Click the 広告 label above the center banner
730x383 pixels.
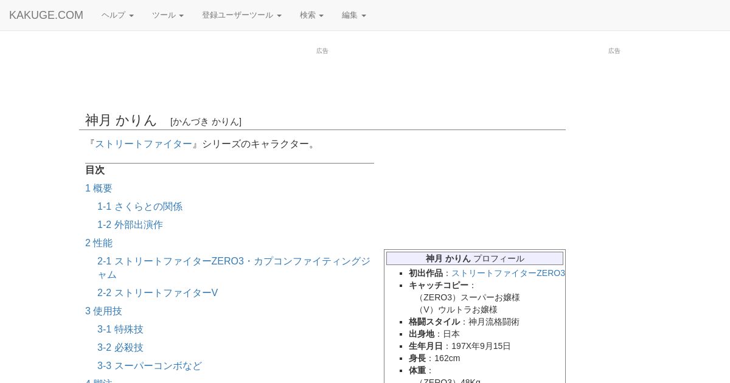point(322,51)
